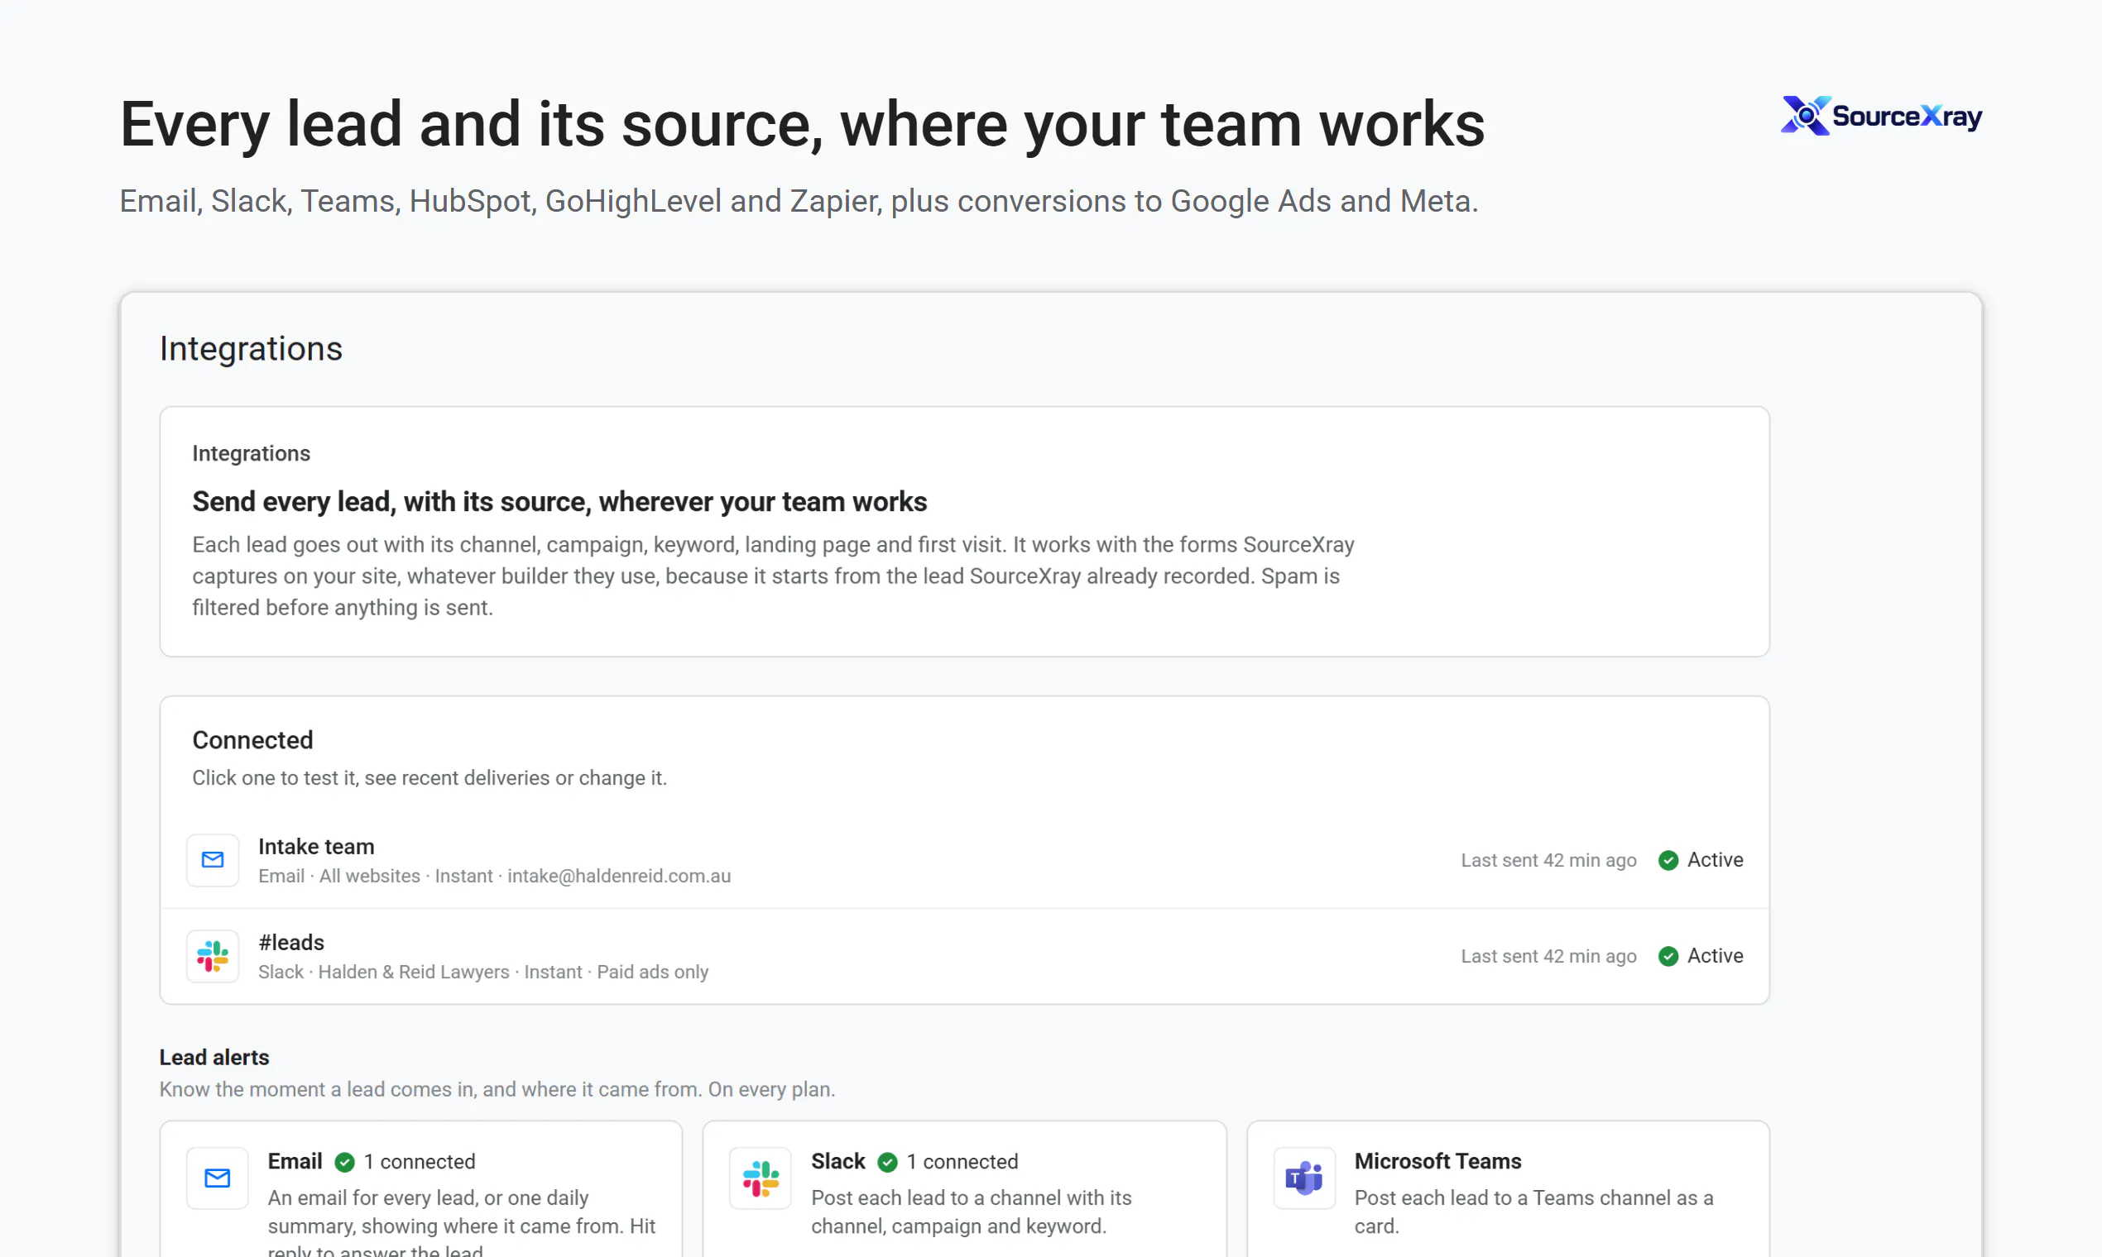Click the large Integrations panel title
This screenshot has width=2102, height=1257.
(251, 348)
